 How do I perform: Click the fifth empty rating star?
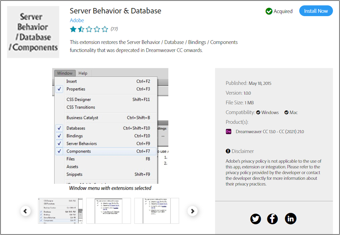(x=105, y=29)
